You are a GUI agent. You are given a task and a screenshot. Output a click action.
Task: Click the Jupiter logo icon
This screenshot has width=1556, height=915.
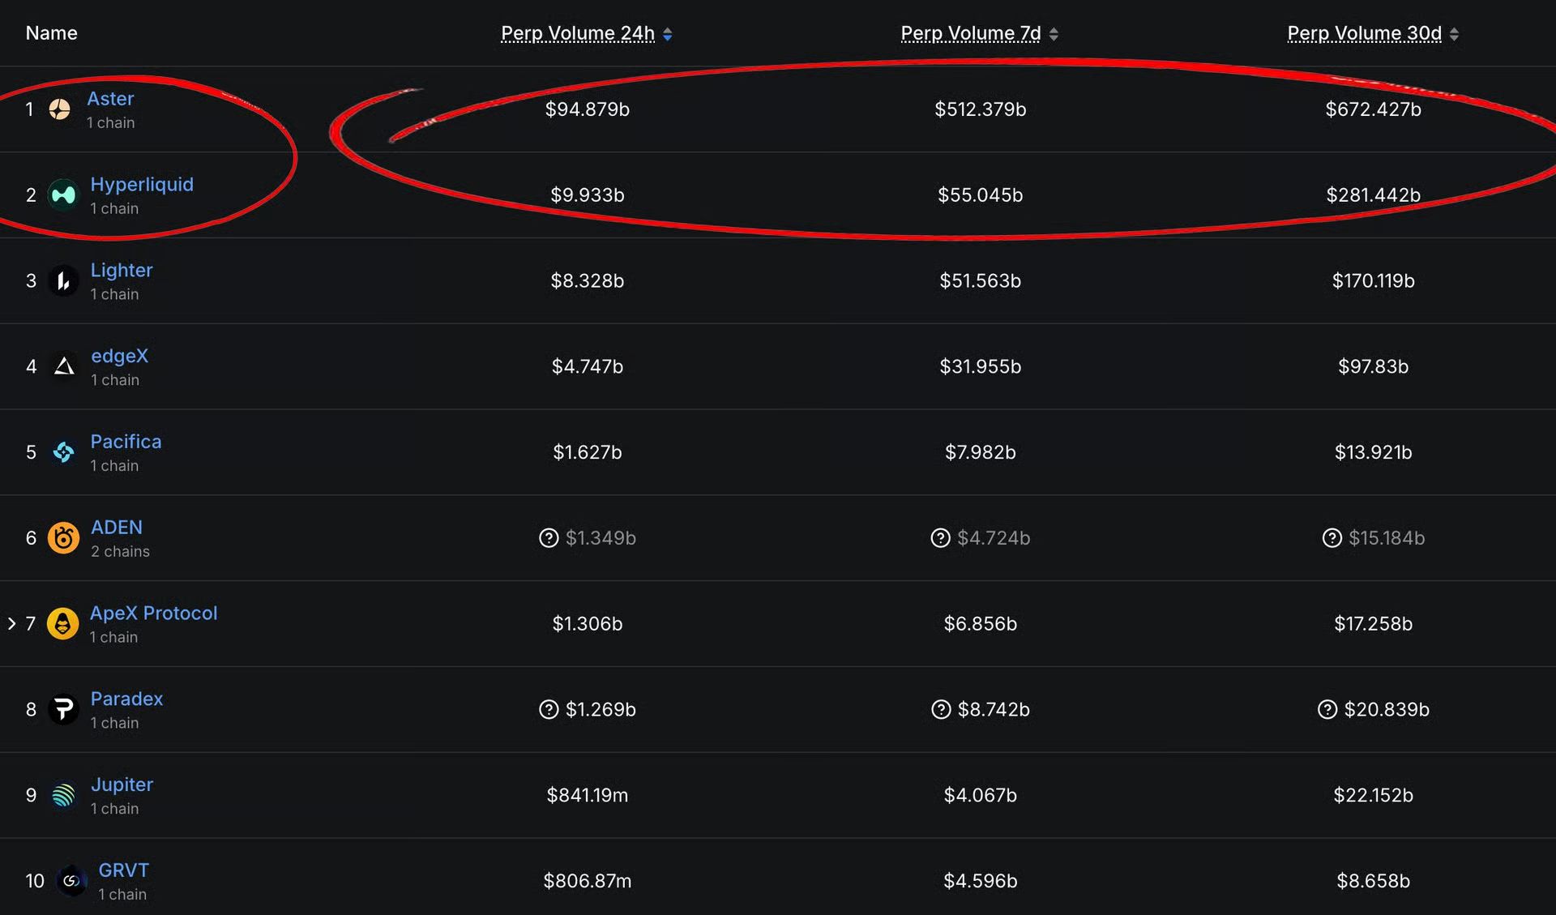click(63, 796)
